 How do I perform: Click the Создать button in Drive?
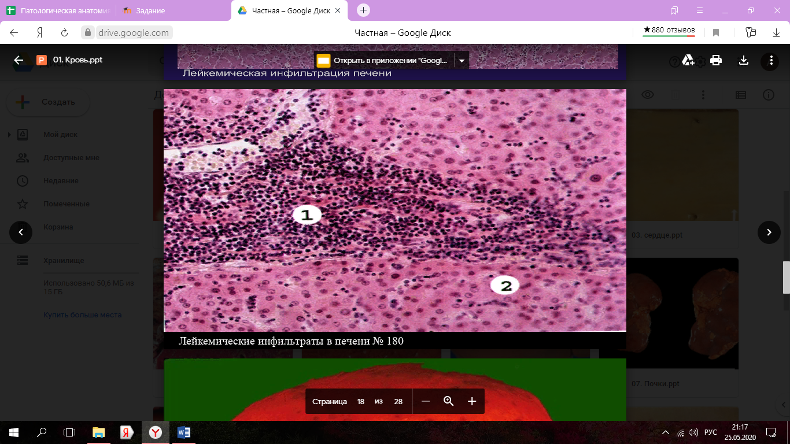coord(48,102)
